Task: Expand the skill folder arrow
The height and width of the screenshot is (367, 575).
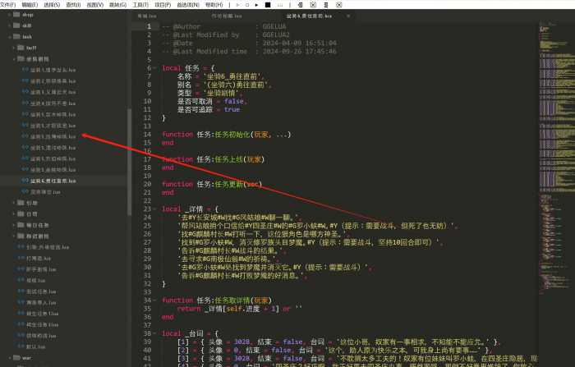Action: [8, 25]
